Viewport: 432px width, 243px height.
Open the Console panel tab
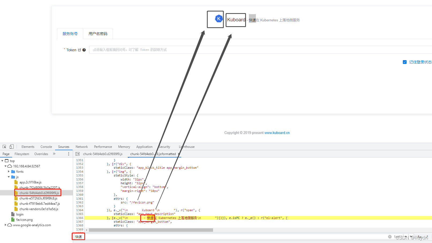point(46,147)
